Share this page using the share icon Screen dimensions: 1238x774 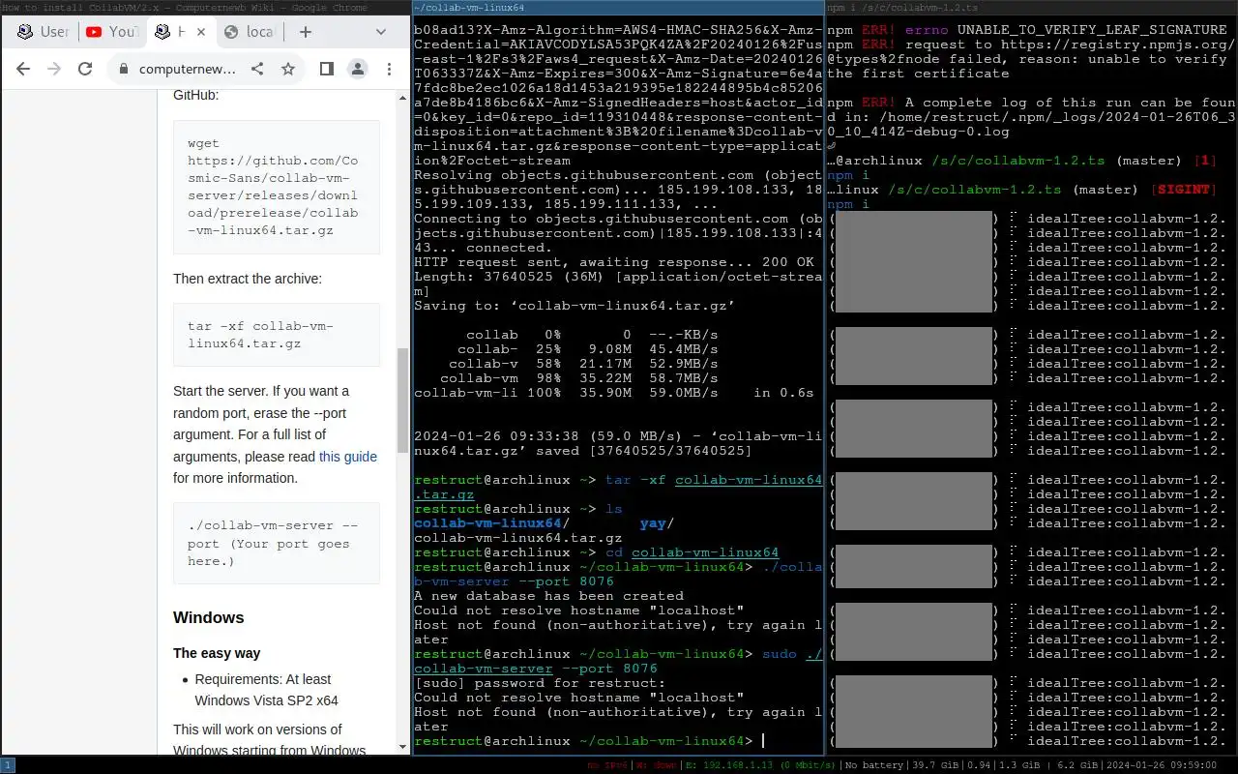257,69
